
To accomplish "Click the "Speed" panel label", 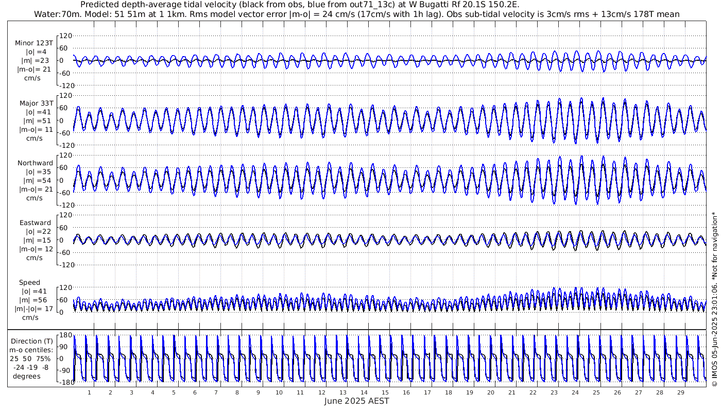I will 29,283.
